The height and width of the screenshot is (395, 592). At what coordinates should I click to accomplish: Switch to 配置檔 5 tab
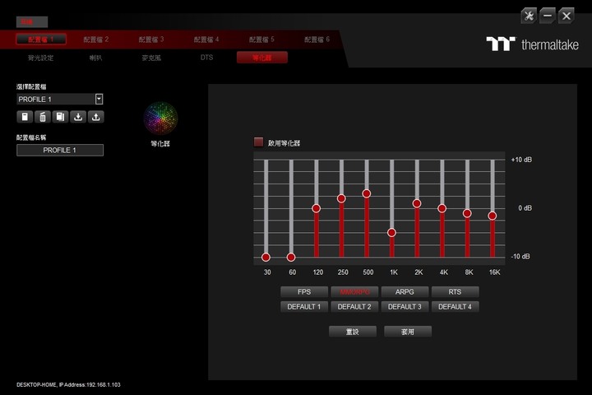(x=261, y=39)
